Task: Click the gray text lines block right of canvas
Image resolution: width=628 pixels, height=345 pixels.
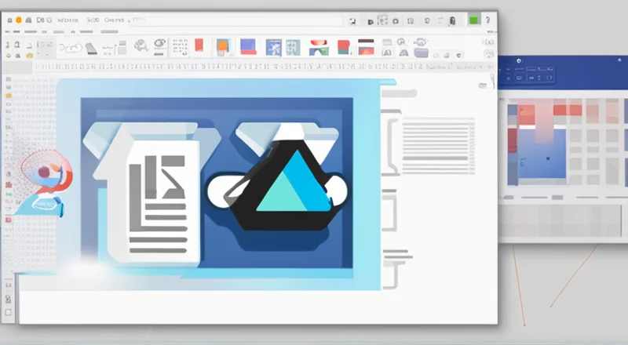Action: [438, 146]
